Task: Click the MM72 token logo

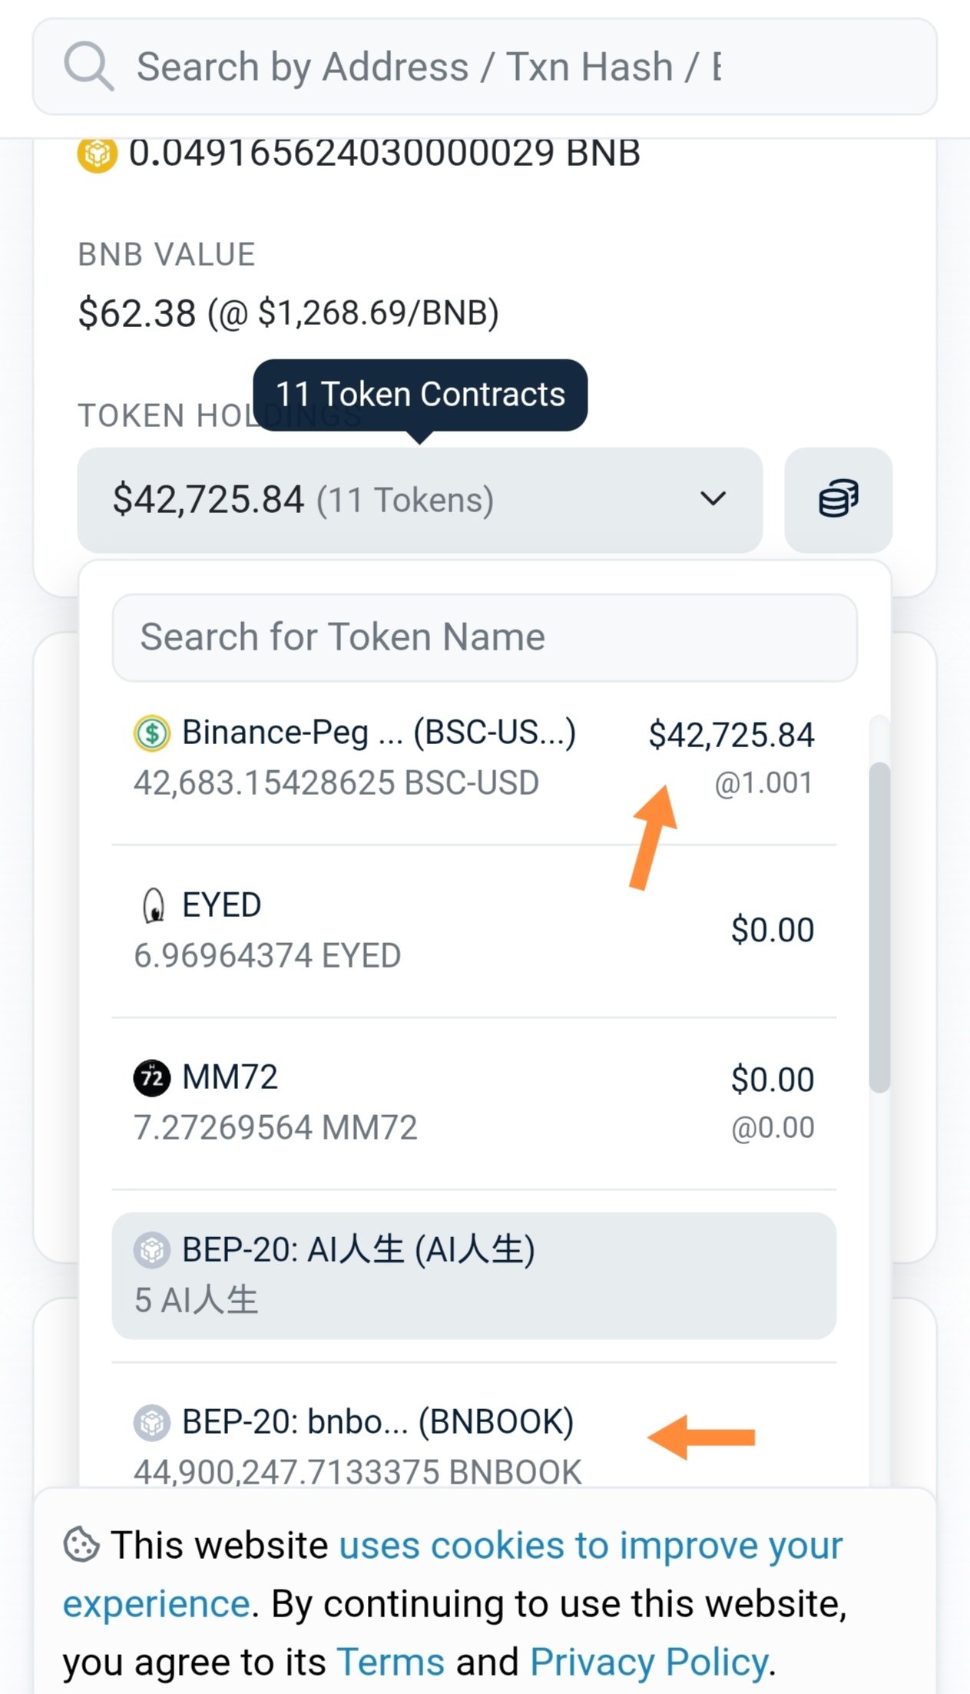Action: coord(152,1078)
